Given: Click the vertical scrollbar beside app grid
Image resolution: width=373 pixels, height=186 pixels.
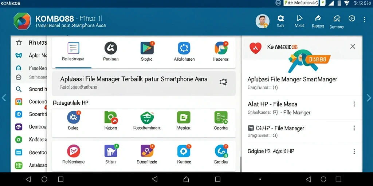Looking at the screenshot, I should (x=240, y=165).
